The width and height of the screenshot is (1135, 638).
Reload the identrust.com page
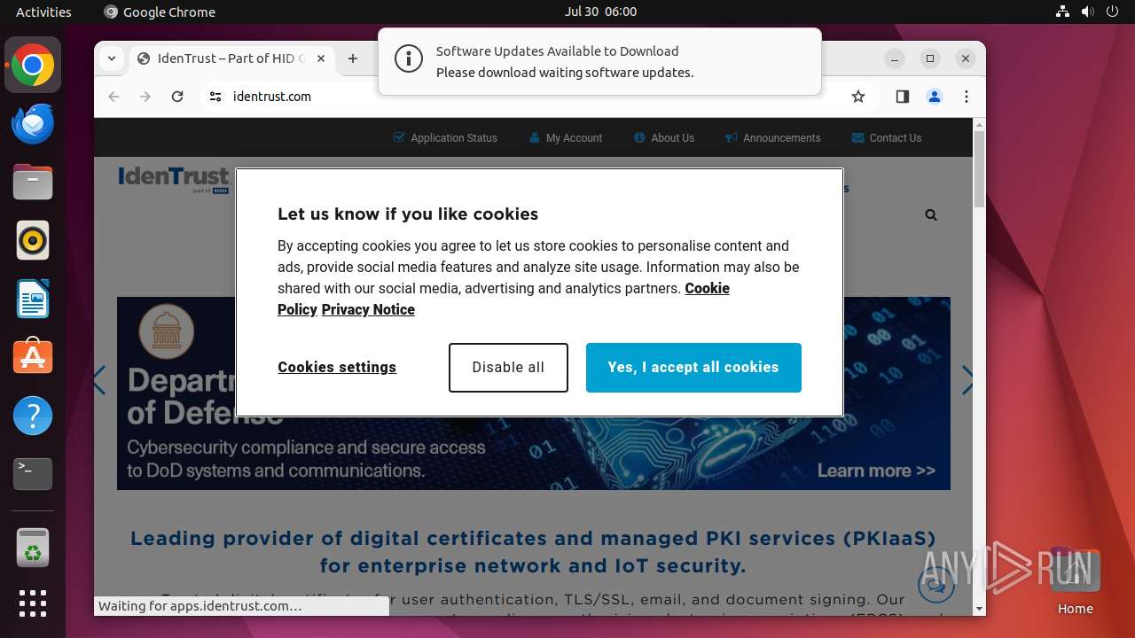(x=177, y=97)
